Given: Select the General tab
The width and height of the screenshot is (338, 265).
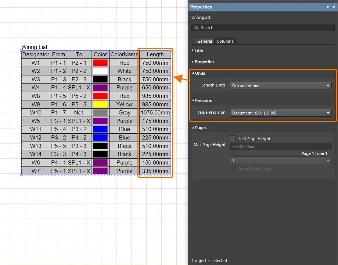Looking at the screenshot, I should tap(204, 41).
